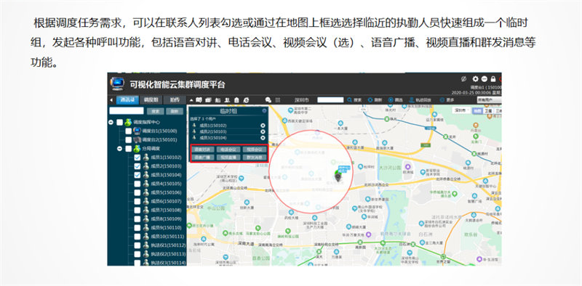Switch map to 卫星 satellite view
The height and width of the screenshot is (286, 582).
point(488,111)
